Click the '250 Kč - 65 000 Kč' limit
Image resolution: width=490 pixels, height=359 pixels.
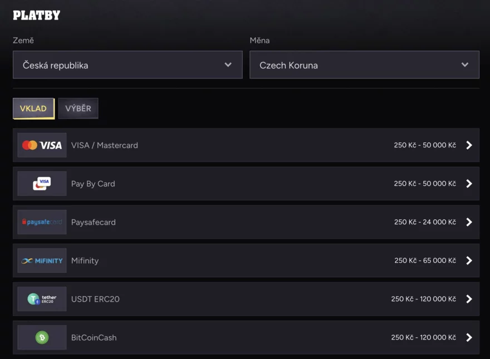[x=425, y=260]
